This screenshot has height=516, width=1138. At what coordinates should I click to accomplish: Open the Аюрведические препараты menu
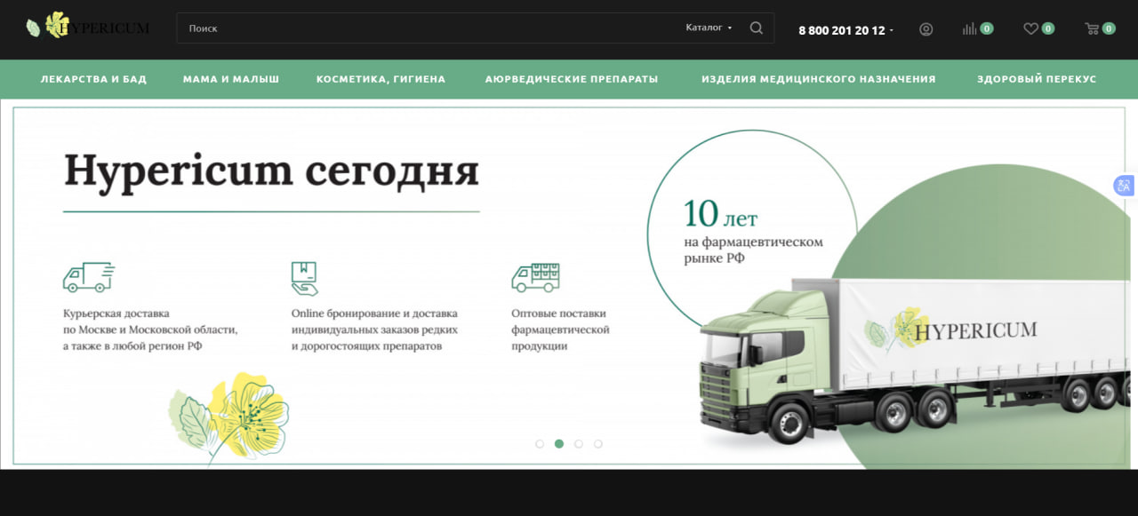(x=571, y=79)
